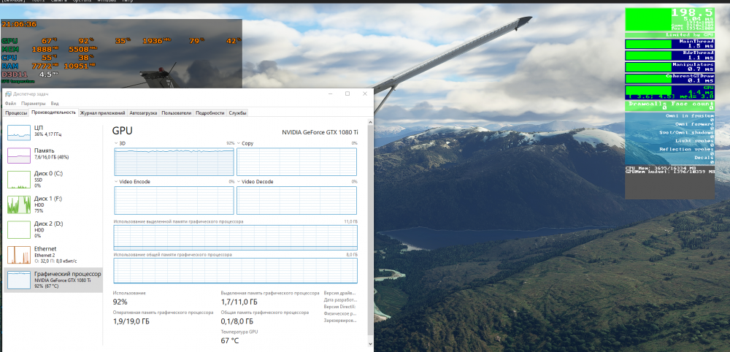This screenshot has width=730, height=352.
Task: Select the Память performance item in sidebar
Action: point(53,154)
